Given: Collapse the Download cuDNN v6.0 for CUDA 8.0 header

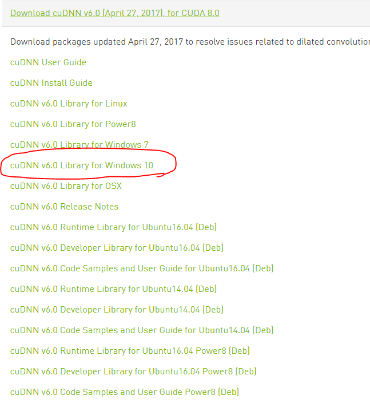Looking at the screenshot, I should [115, 13].
